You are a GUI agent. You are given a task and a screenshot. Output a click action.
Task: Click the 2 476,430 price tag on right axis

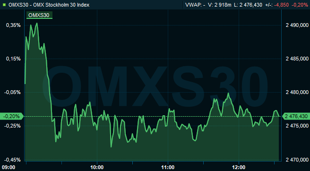(x=296, y=116)
